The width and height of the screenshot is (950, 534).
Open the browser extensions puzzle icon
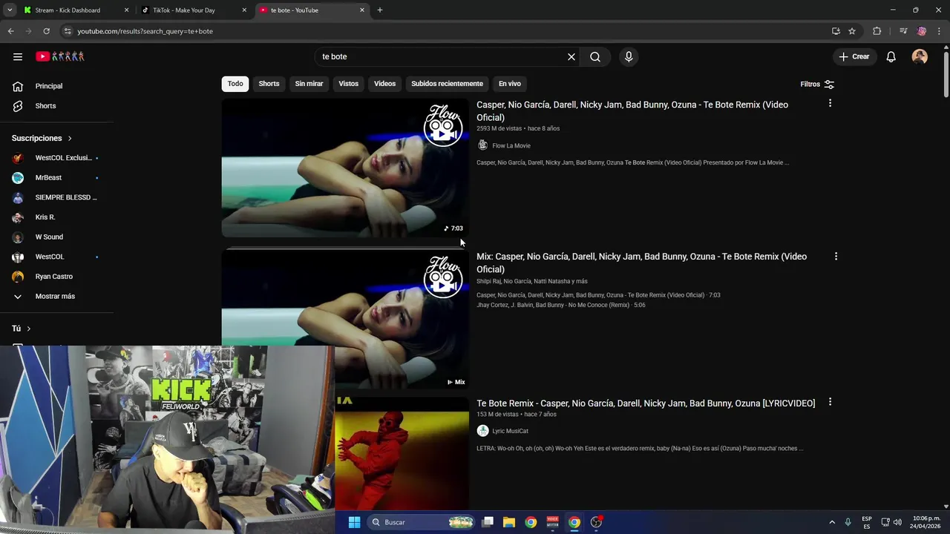(x=877, y=31)
